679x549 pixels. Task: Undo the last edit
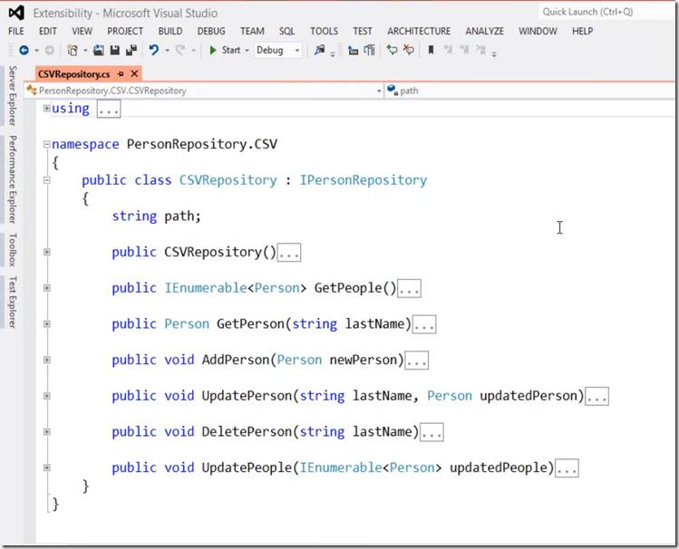tap(154, 50)
